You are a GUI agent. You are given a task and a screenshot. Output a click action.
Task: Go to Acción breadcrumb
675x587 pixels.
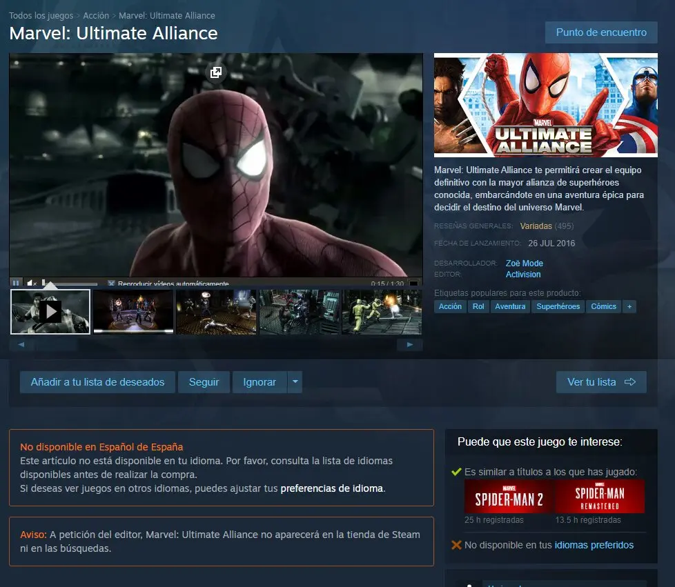click(x=96, y=15)
